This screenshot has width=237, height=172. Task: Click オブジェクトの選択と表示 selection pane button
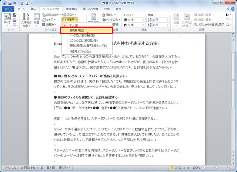click(x=209, y=25)
